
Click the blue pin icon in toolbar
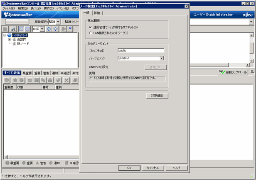[70, 29]
